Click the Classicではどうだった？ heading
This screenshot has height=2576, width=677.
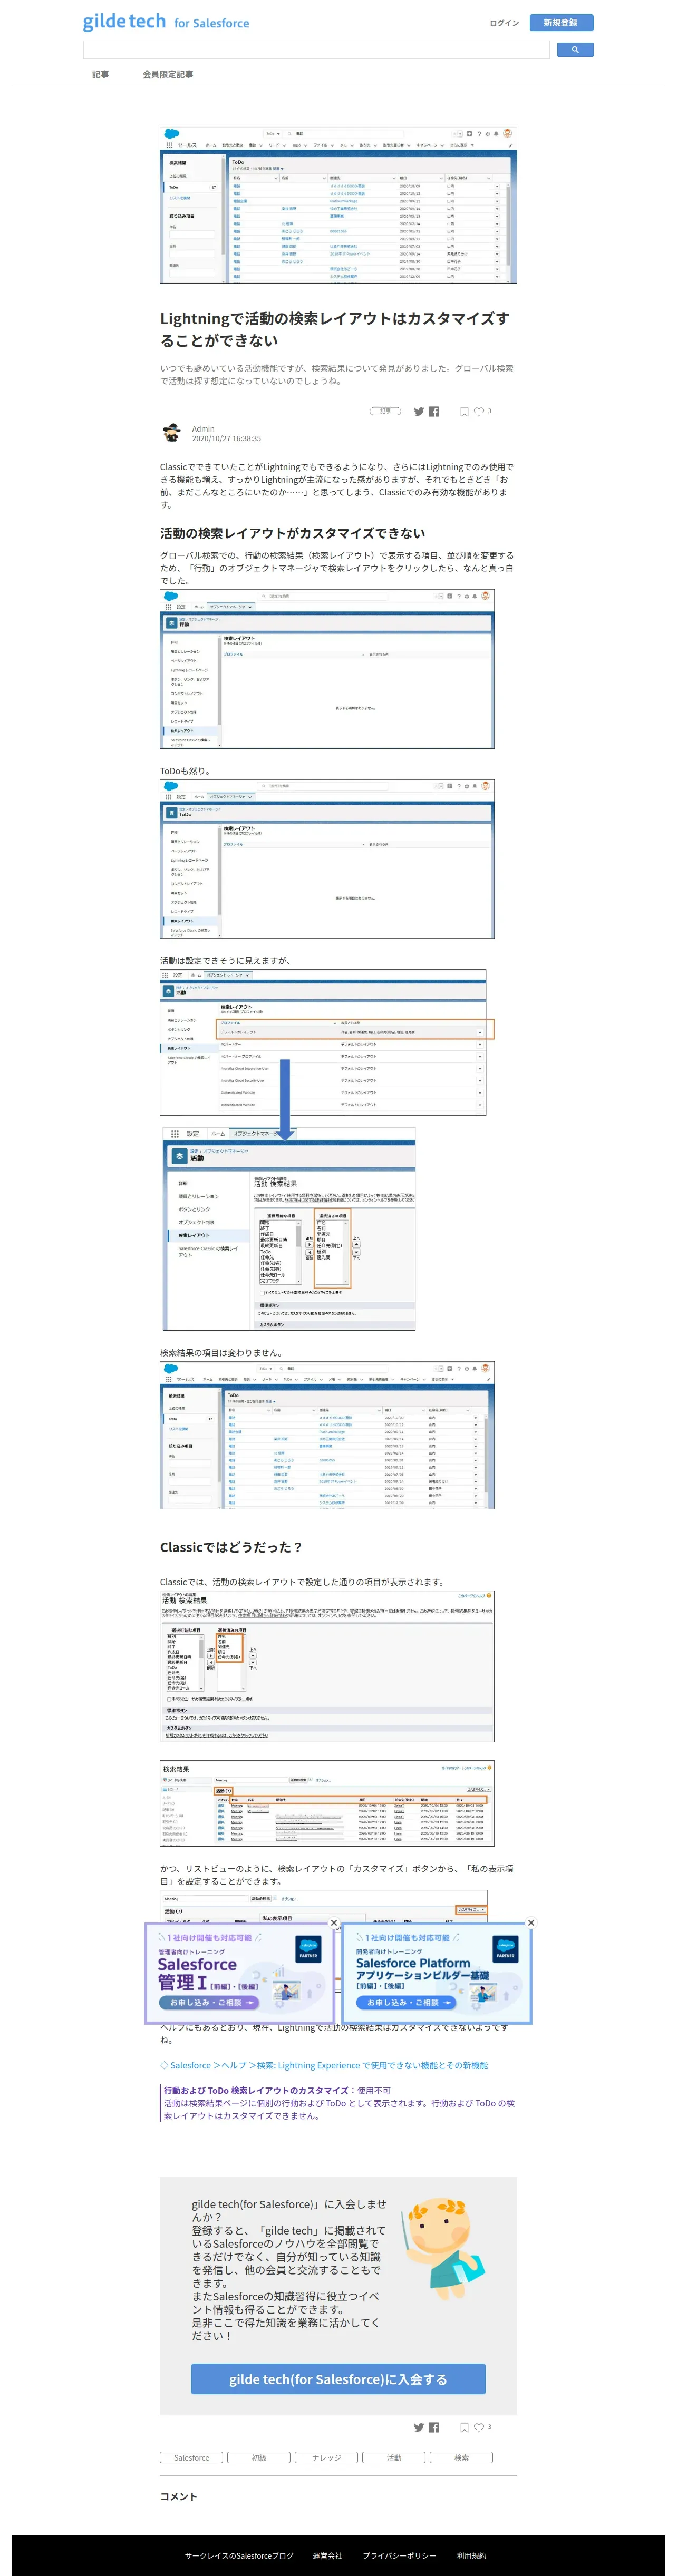point(231,1547)
